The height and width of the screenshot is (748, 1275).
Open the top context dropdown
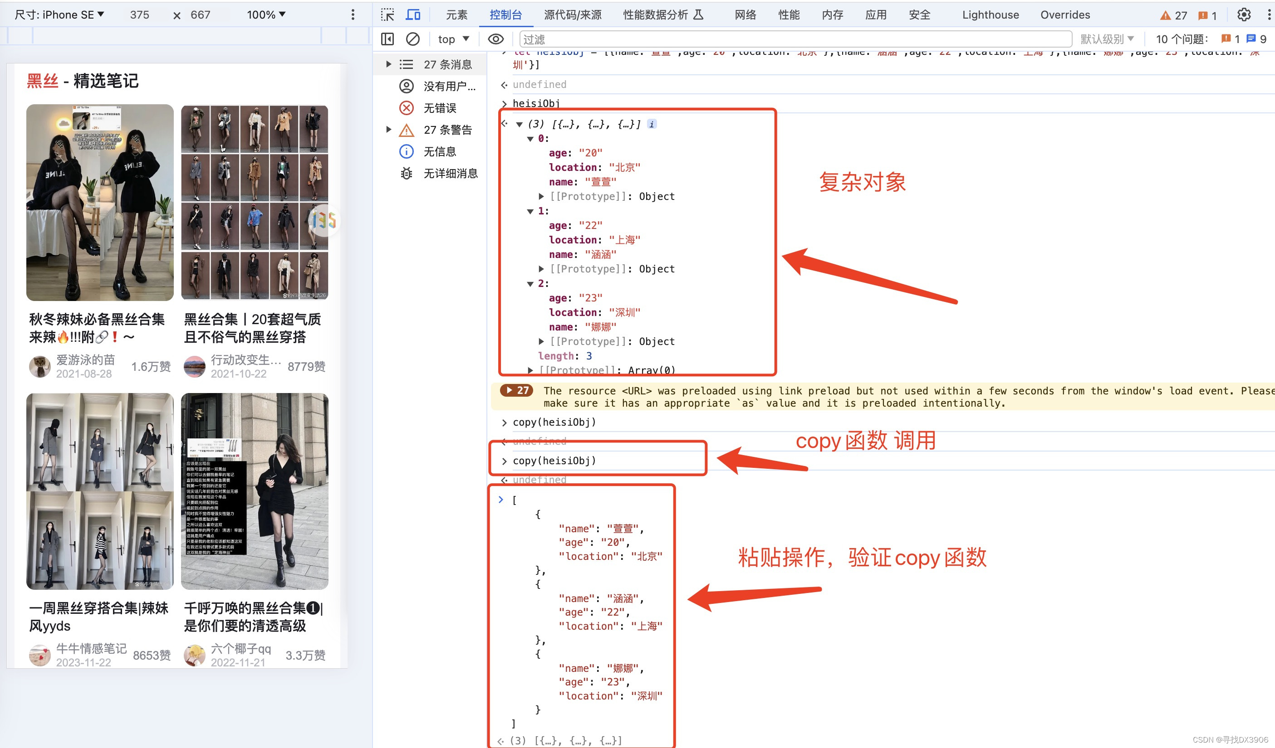click(453, 39)
